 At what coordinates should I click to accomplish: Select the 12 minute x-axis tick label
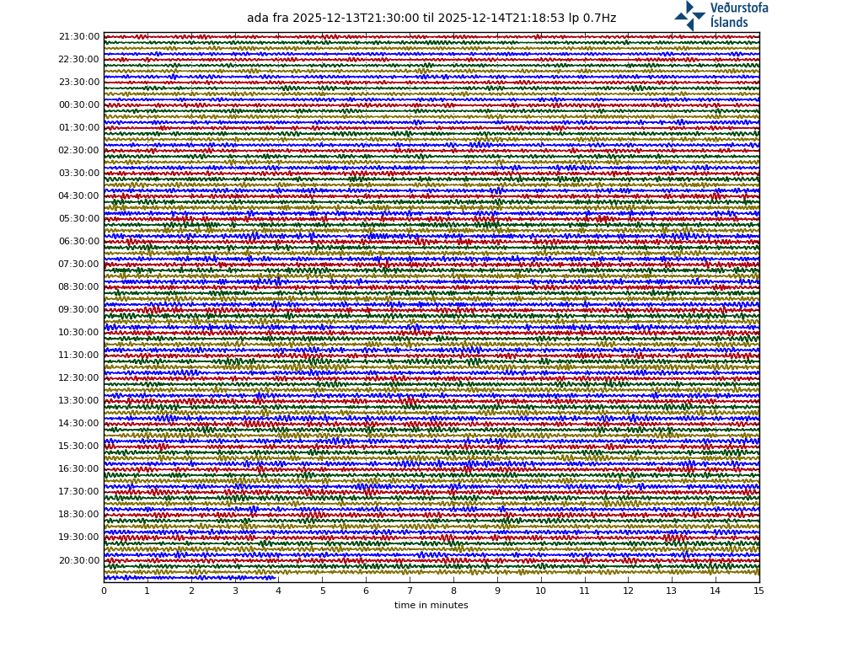click(x=628, y=591)
